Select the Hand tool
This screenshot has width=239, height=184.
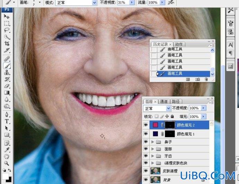tap(7, 156)
